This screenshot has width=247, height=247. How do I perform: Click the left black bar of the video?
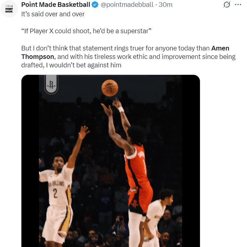tap(30, 163)
